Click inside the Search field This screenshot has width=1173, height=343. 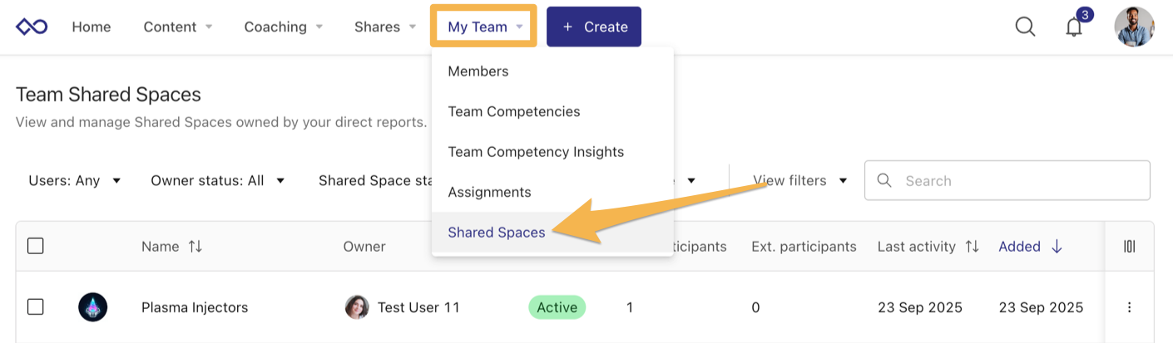point(1007,180)
